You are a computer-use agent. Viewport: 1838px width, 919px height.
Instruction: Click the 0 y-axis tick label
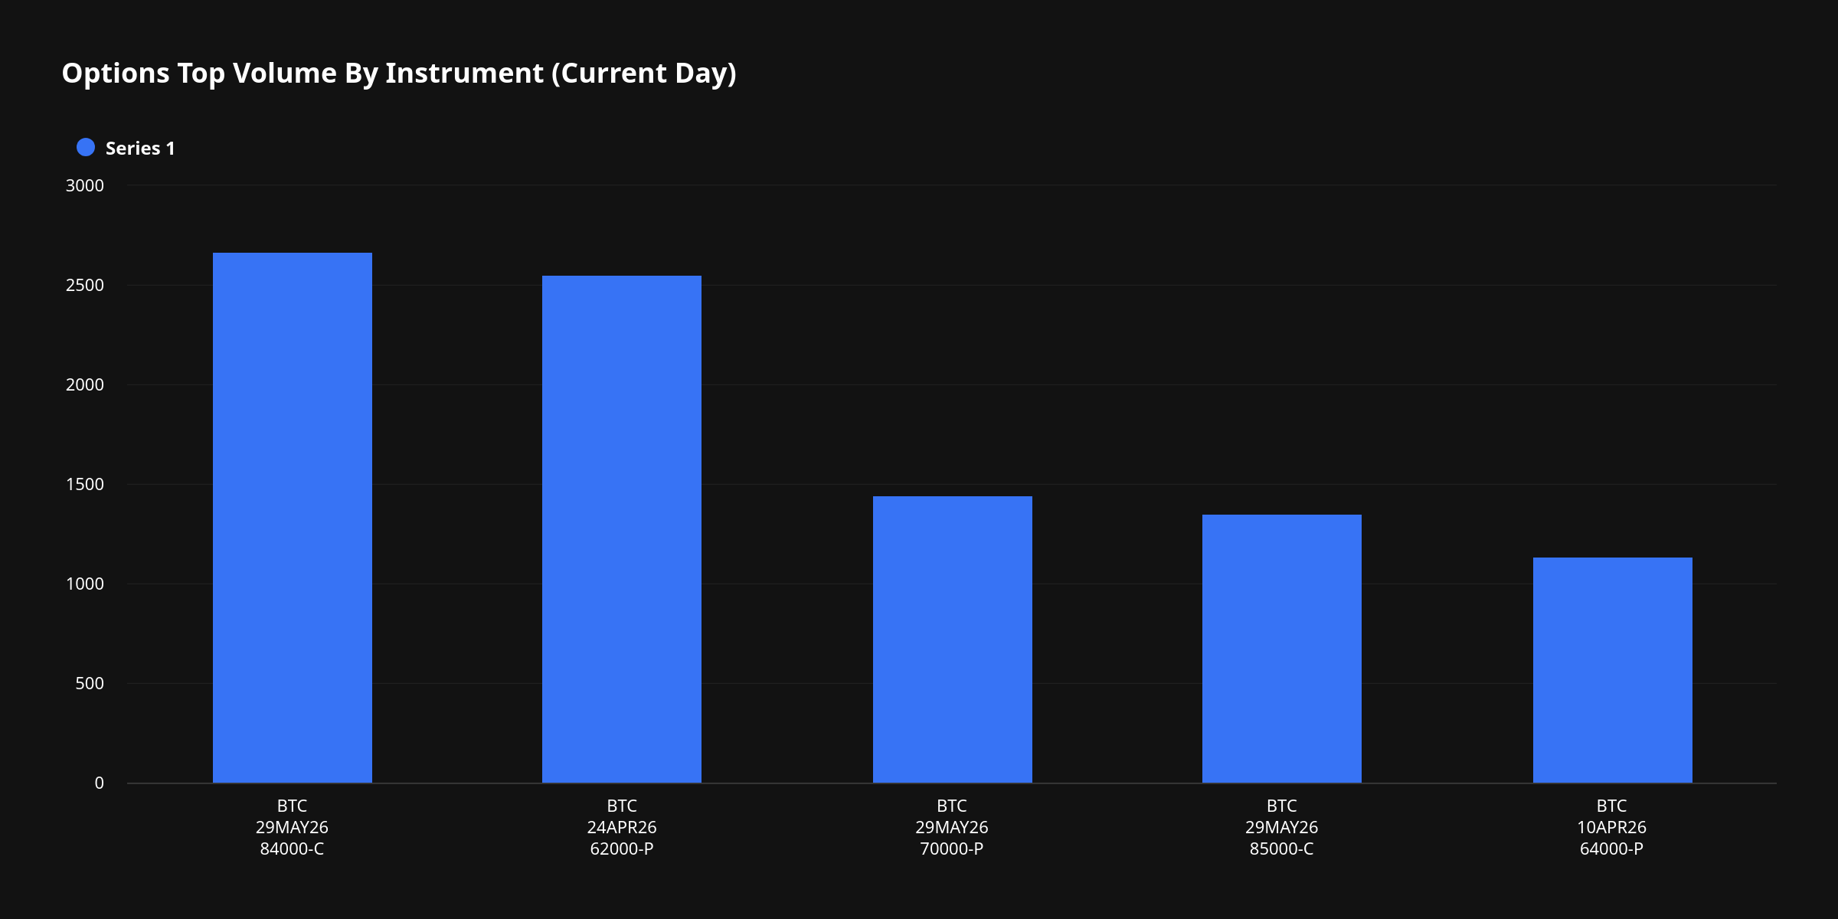(99, 783)
